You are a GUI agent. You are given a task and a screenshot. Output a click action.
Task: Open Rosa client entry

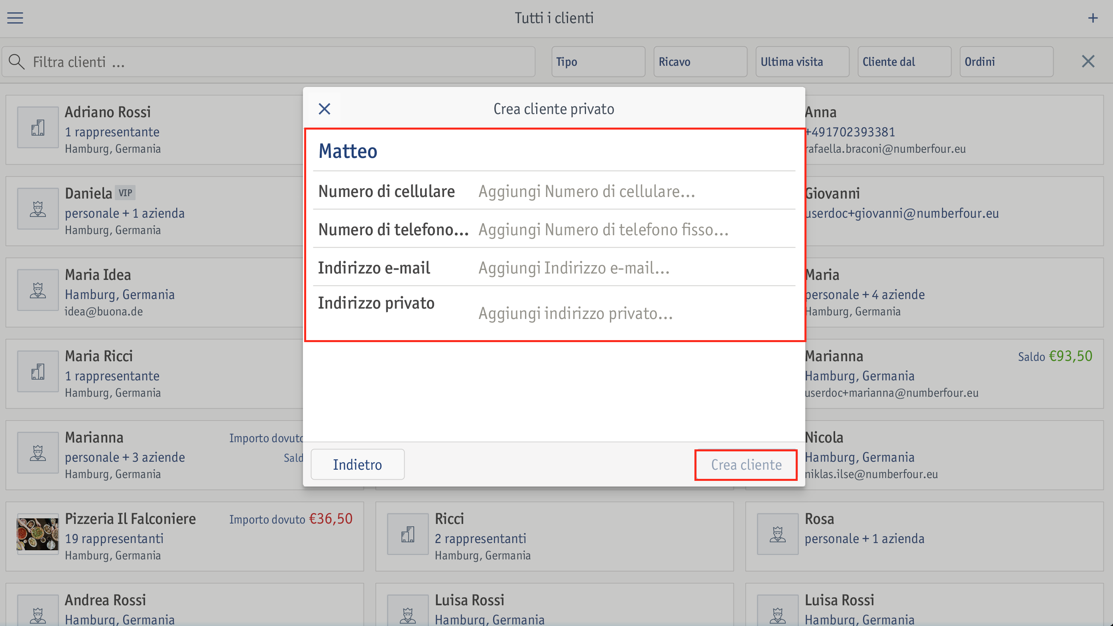click(x=924, y=536)
